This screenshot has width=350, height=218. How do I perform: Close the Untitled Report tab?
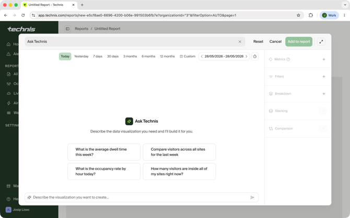[73, 5]
